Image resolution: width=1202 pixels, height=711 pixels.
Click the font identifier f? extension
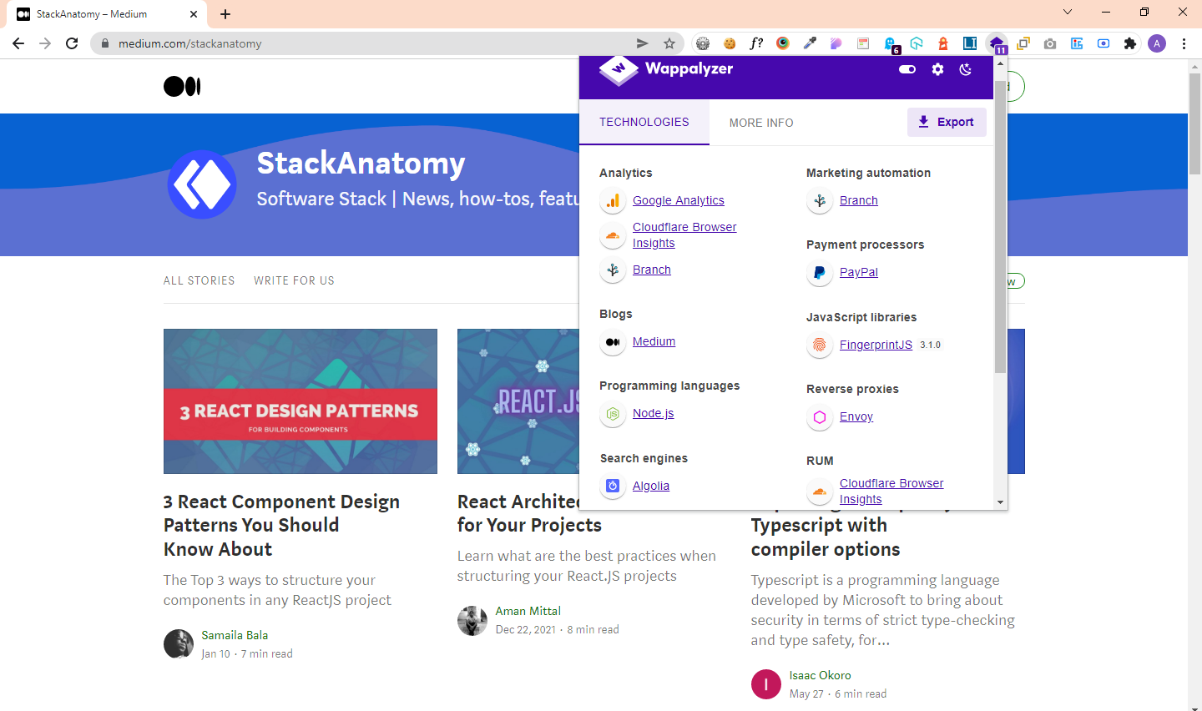click(x=756, y=43)
